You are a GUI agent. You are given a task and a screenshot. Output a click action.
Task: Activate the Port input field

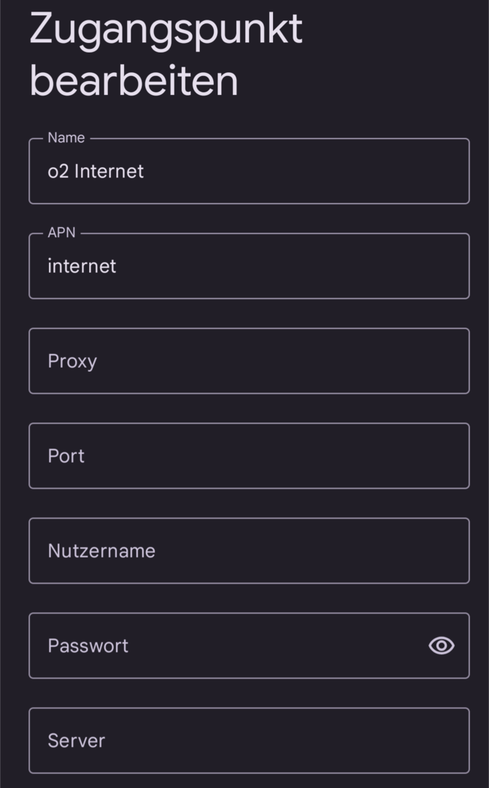pyautogui.click(x=248, y=456)
